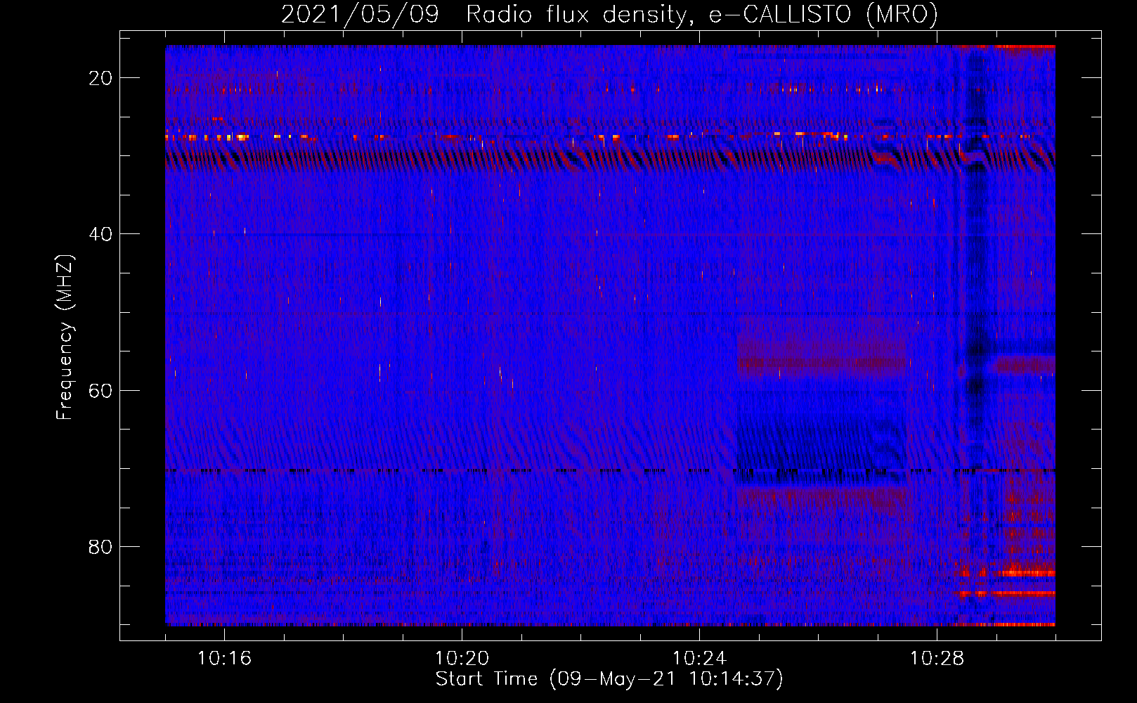Click the 10:24 time tick label
The image size is (1137, 703).
[x=699, y=659]
